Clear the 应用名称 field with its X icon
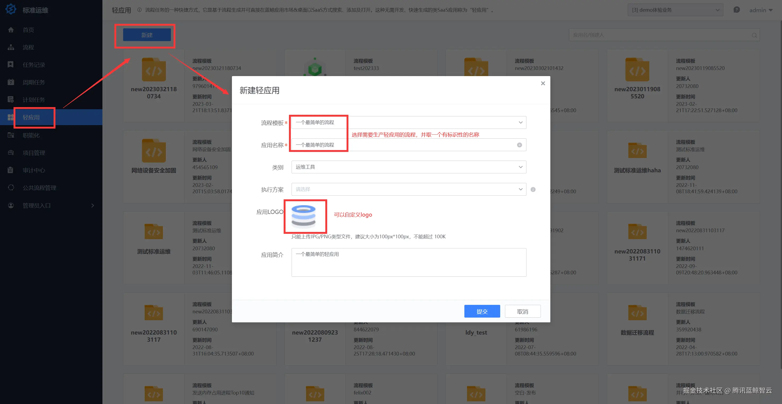Viewport: 782px width, 404px height. 519,145
